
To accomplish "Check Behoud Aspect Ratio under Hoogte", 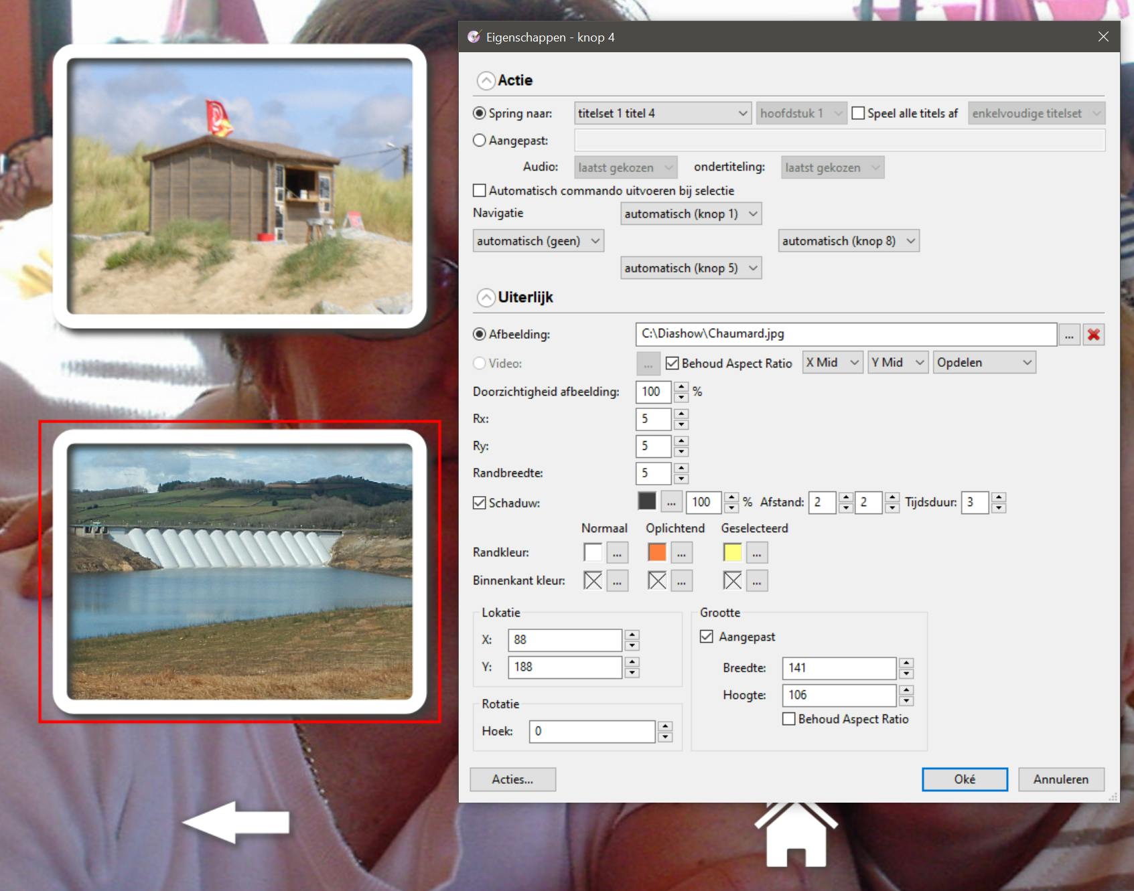I will click(x=789, y=719).
